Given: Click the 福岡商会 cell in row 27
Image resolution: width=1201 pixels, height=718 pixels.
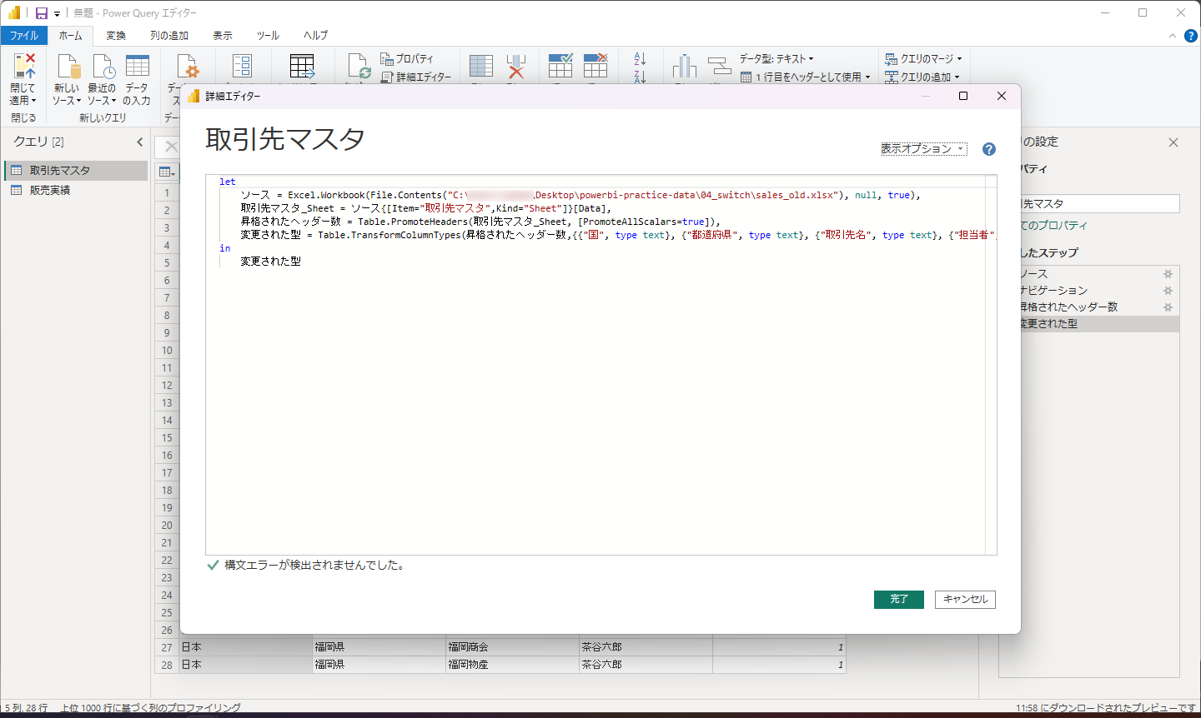Looking at the screenshot, I should [x=512, y=647].
